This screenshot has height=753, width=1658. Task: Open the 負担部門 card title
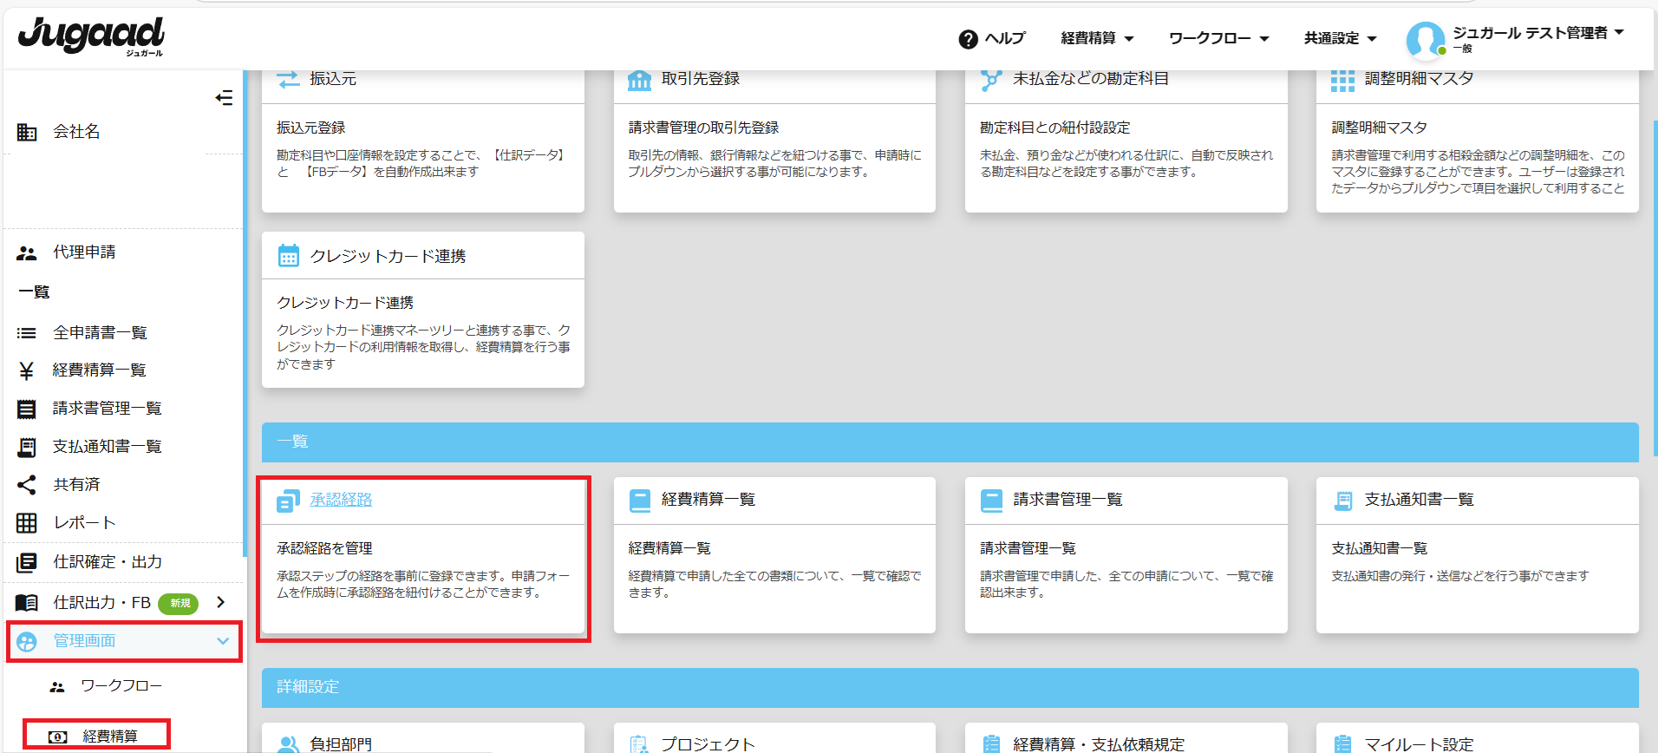341,744
